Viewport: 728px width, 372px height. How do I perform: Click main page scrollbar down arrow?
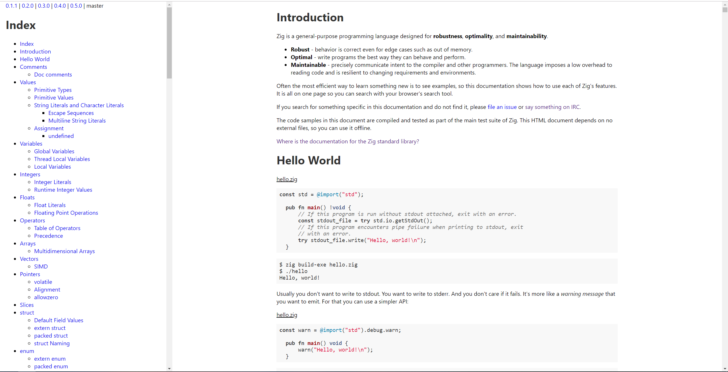pos(725,369)
